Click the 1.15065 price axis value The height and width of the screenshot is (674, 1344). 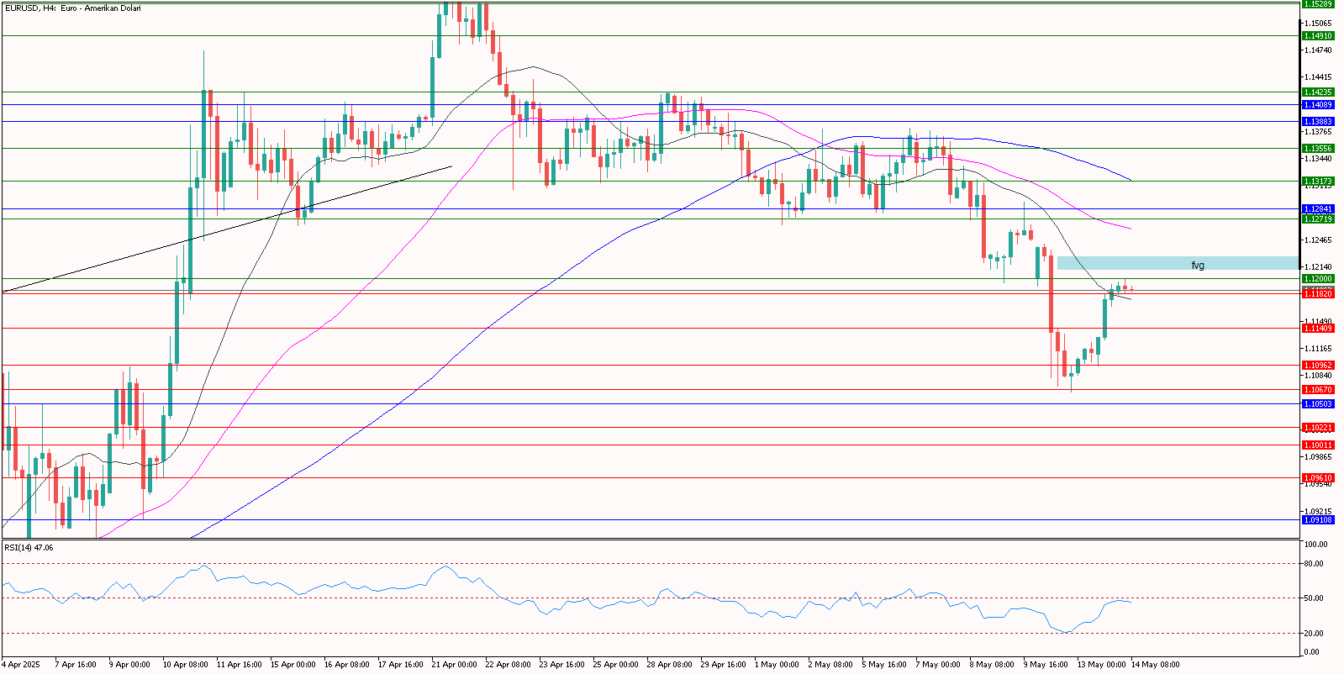click(x=1318, y=24)
